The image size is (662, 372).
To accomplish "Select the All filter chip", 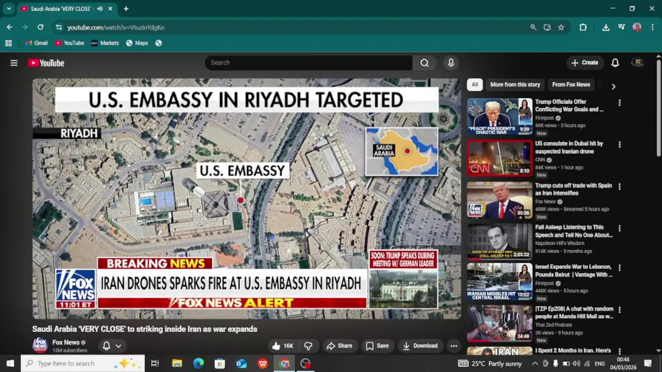I will click(475, 85).
